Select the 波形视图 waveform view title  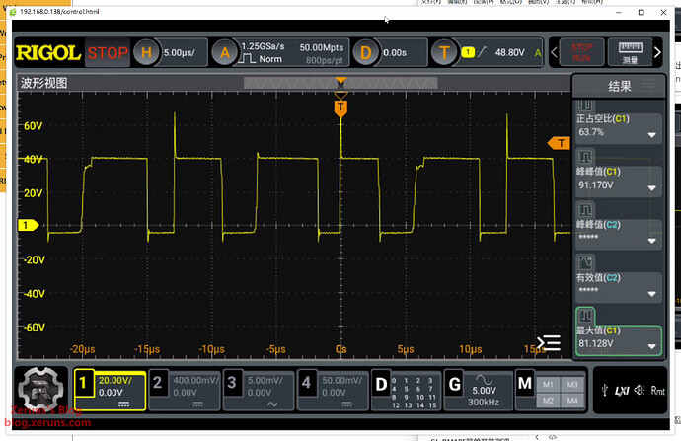44,83
